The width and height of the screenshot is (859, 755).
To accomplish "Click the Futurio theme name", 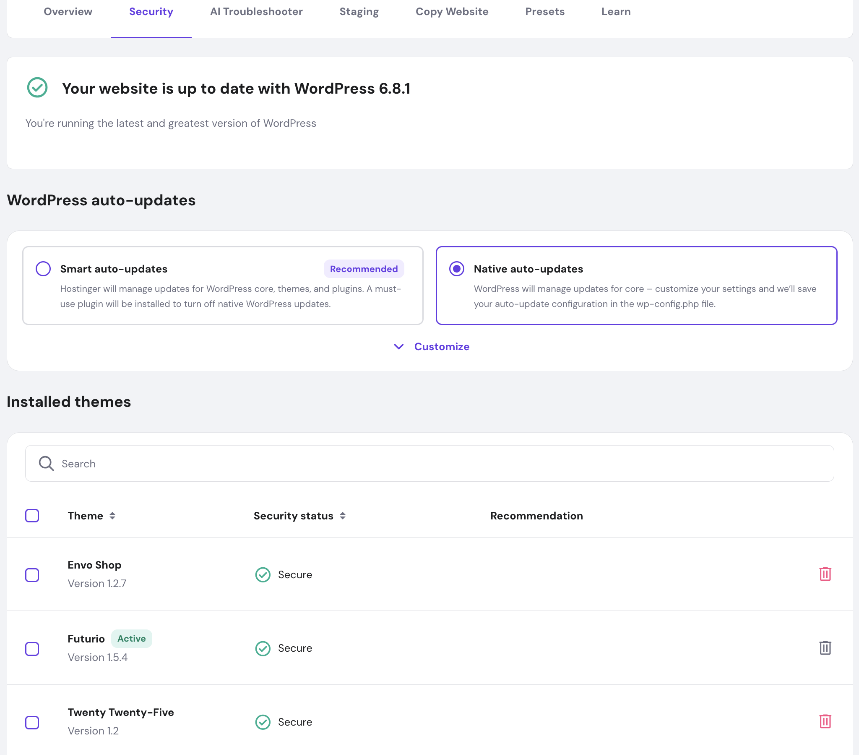I will pos(86,639).
